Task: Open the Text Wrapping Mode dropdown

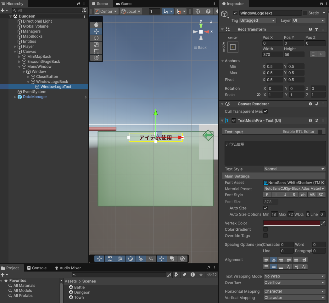Action: (x=294, y=276)
